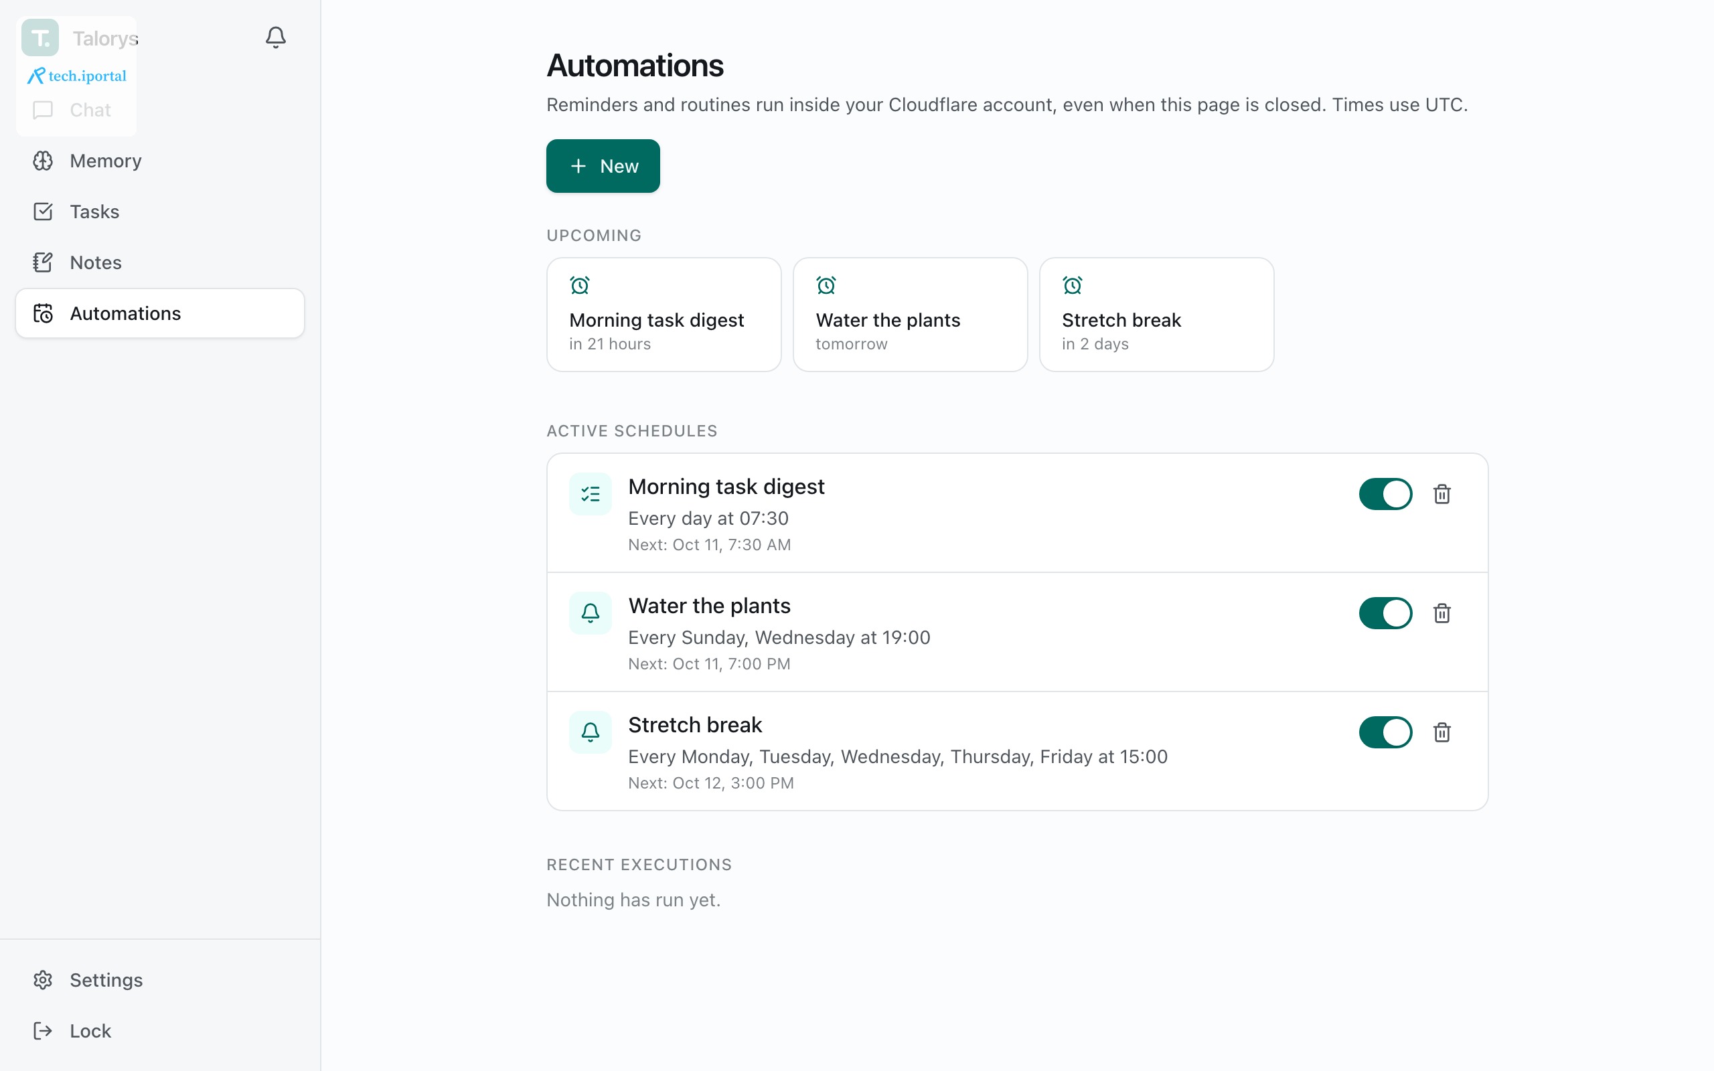
Task: Open Settings in the sidebar
Action: coord(160,979)
